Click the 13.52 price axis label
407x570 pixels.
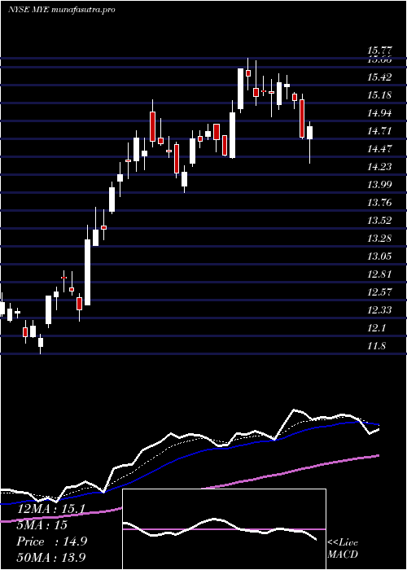(379, 221)
